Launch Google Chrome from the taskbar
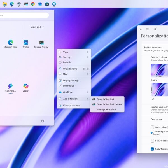The height and width of the screenshot is (168, 168). [33, 4]
